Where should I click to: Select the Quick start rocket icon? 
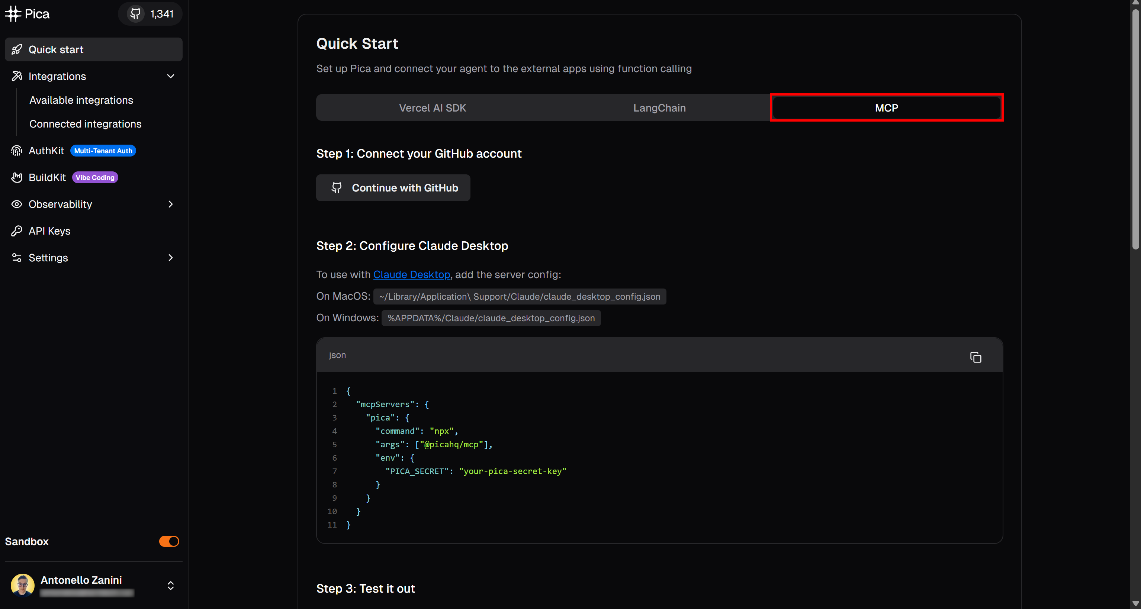click(x=17, y=49)
